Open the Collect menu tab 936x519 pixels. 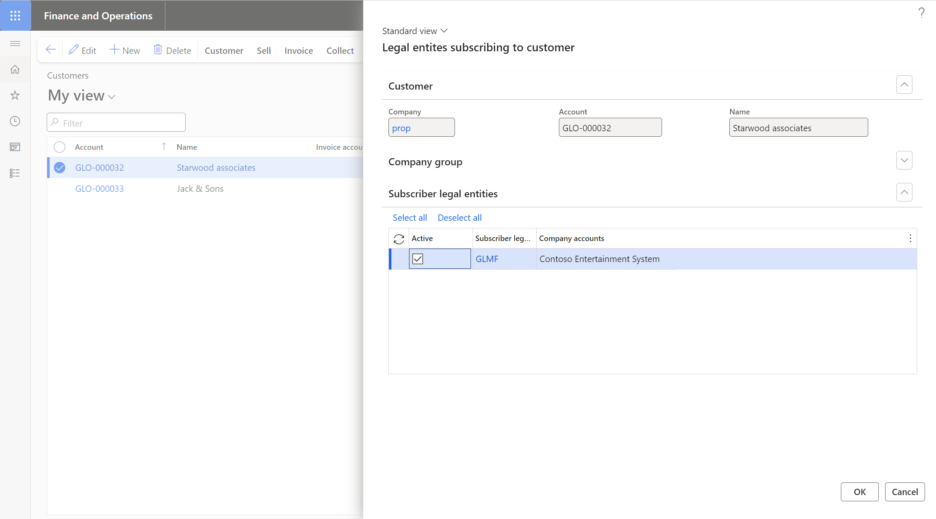(x=340, y=50)
